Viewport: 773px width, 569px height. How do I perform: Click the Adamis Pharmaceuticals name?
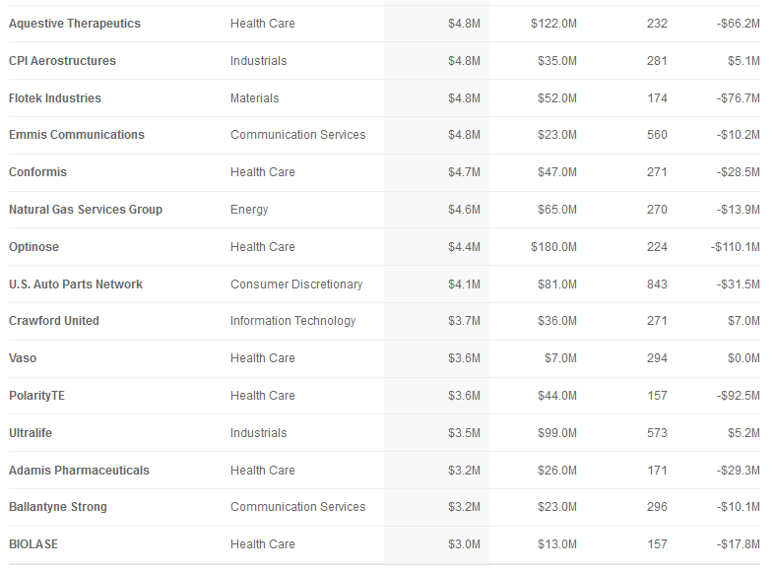[79, 471]
